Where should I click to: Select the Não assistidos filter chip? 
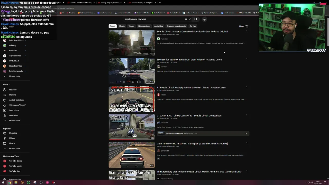pos(144,26)
